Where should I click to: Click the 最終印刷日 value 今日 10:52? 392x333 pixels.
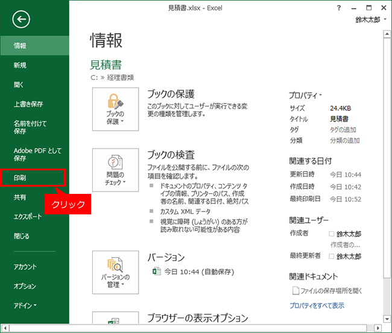pos(345,199)
